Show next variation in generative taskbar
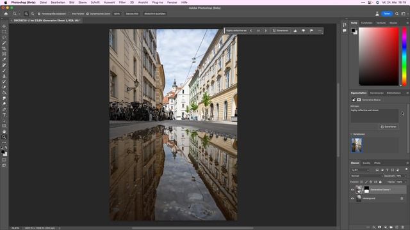The image size is (410, 230). (x=266, y=31)
